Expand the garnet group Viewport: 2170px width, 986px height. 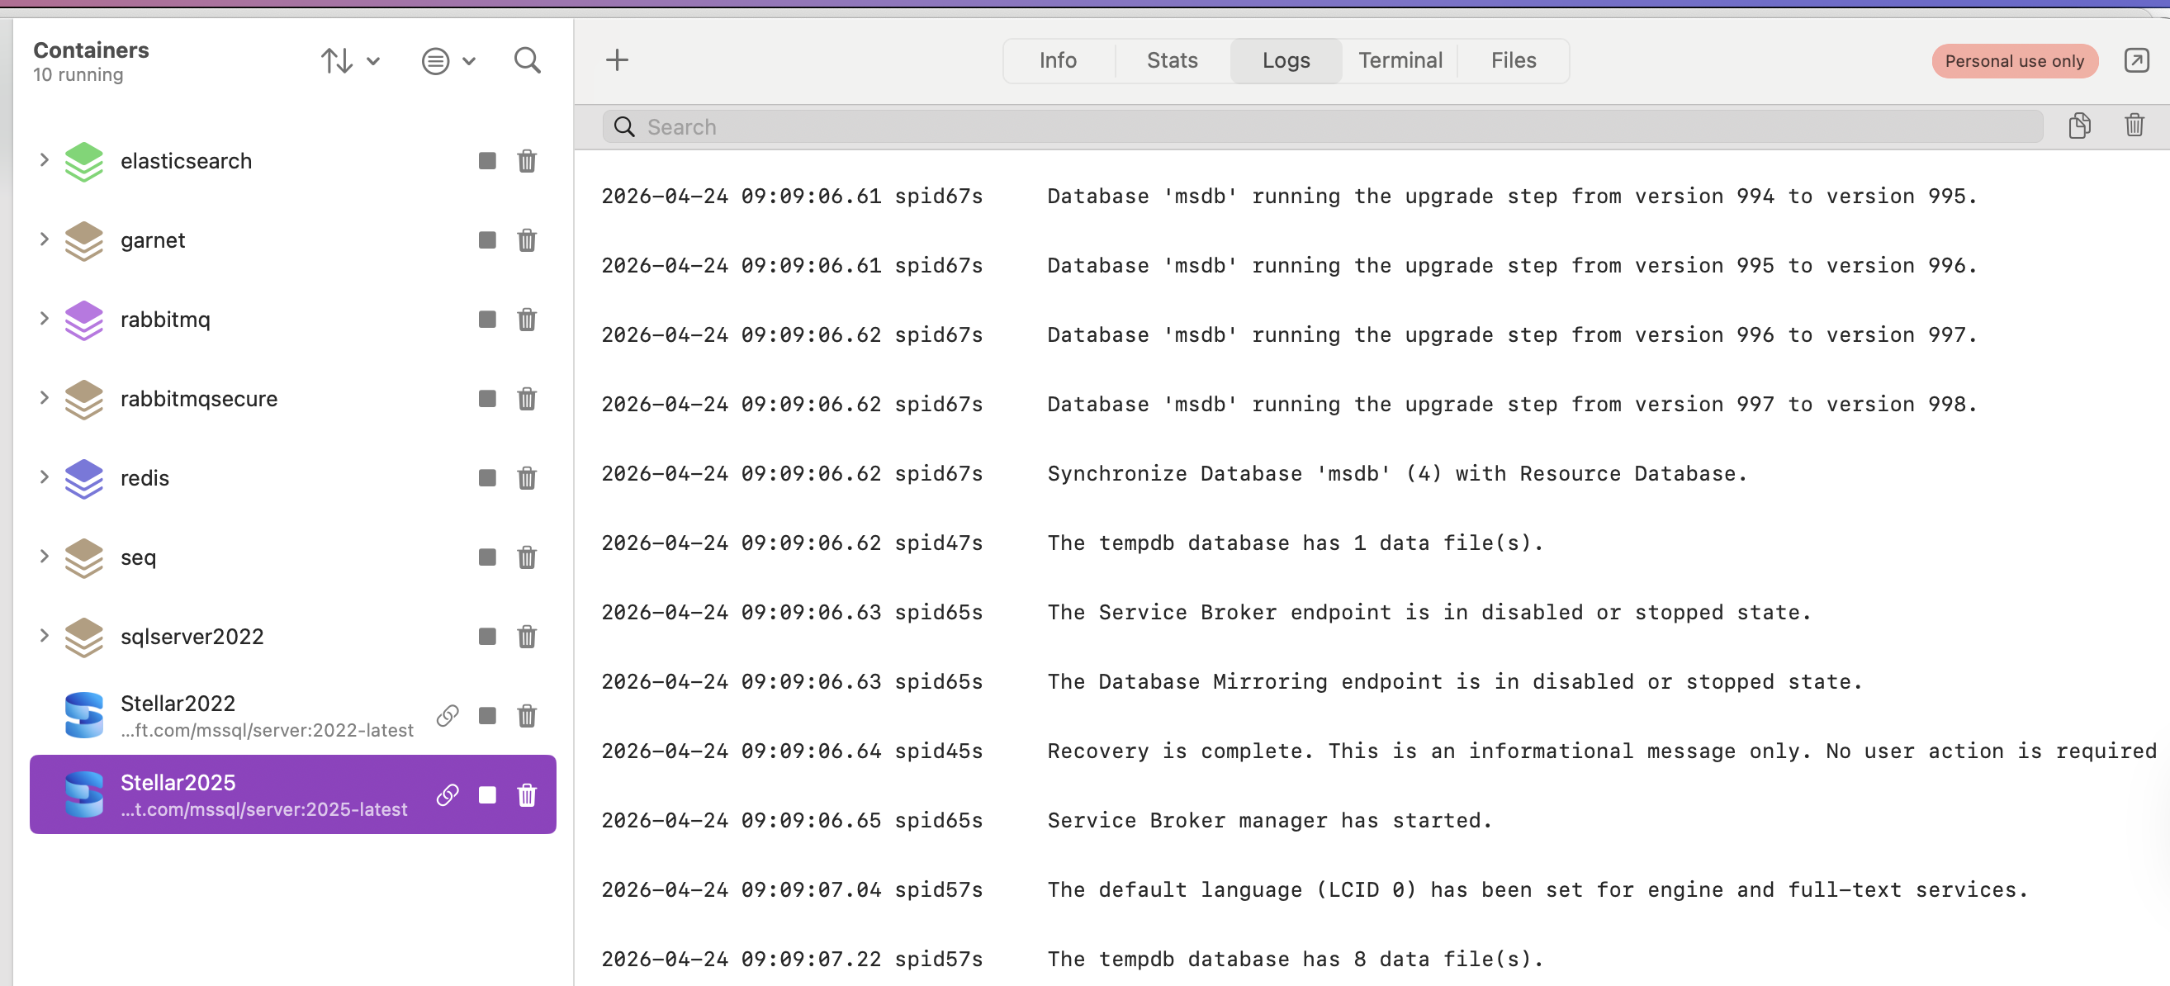tap(44, 239)
